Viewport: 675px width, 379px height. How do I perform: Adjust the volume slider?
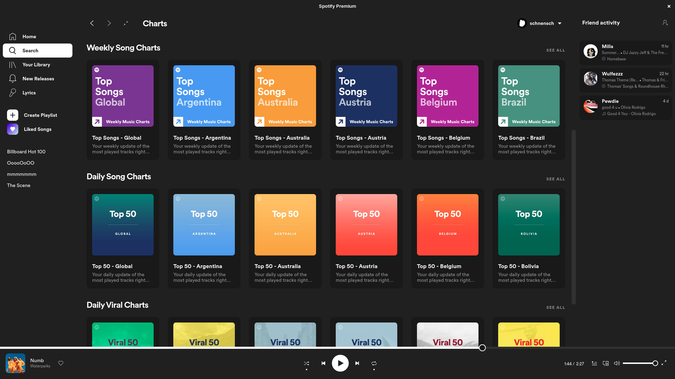coord(639,364)
